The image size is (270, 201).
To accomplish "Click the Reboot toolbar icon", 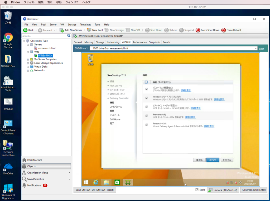I will (x=166, y=30).
